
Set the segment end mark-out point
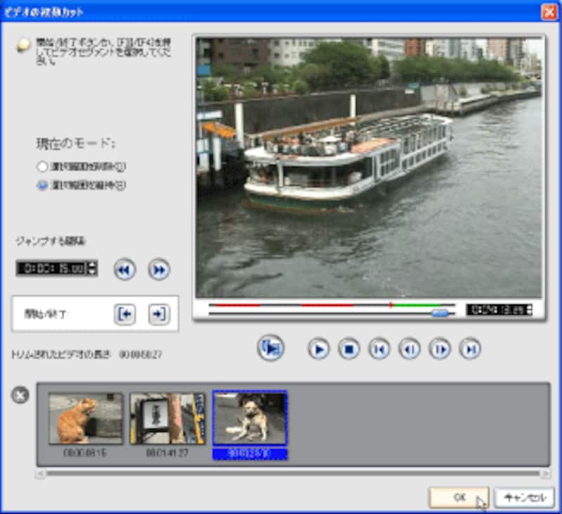(159, 314)
